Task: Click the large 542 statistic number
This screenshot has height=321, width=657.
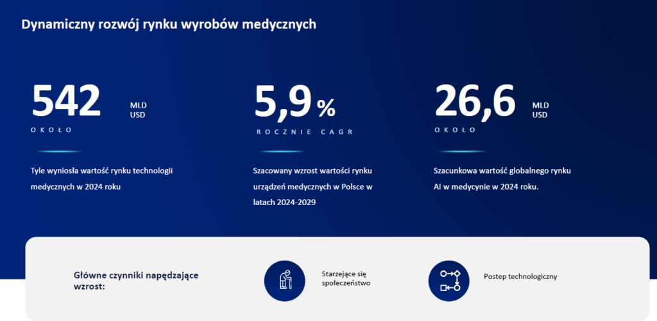Action: 67,101
